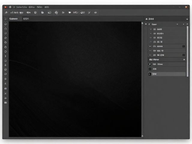Select the topmost tool in the left toolbar

(x=5, y=24)
